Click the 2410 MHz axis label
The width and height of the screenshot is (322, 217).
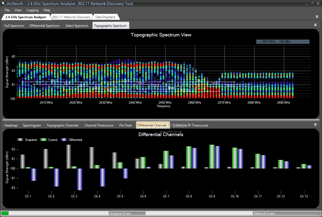(x=46, y=103)
